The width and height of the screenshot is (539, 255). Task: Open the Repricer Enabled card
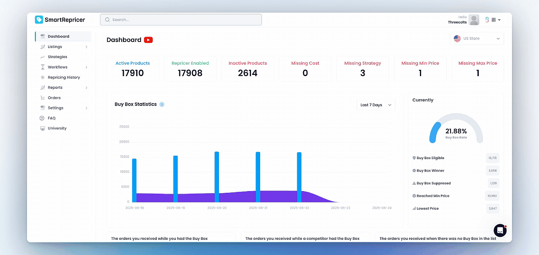click(190, 69)
